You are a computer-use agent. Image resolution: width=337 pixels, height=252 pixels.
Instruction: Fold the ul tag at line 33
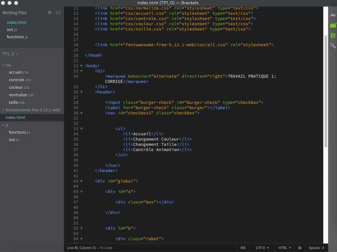81,129
